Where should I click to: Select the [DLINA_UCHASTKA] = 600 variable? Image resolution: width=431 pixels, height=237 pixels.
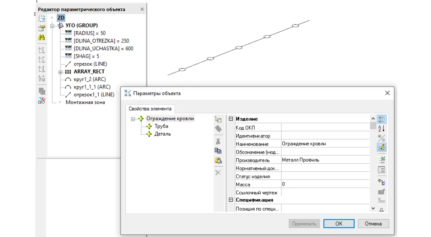[103, 49]
